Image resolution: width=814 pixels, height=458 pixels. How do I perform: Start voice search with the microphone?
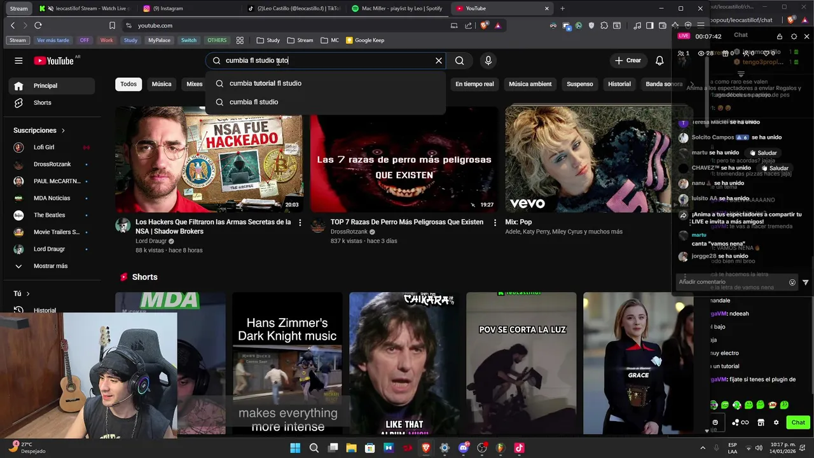pyautogui.click(x=488, y=60)
